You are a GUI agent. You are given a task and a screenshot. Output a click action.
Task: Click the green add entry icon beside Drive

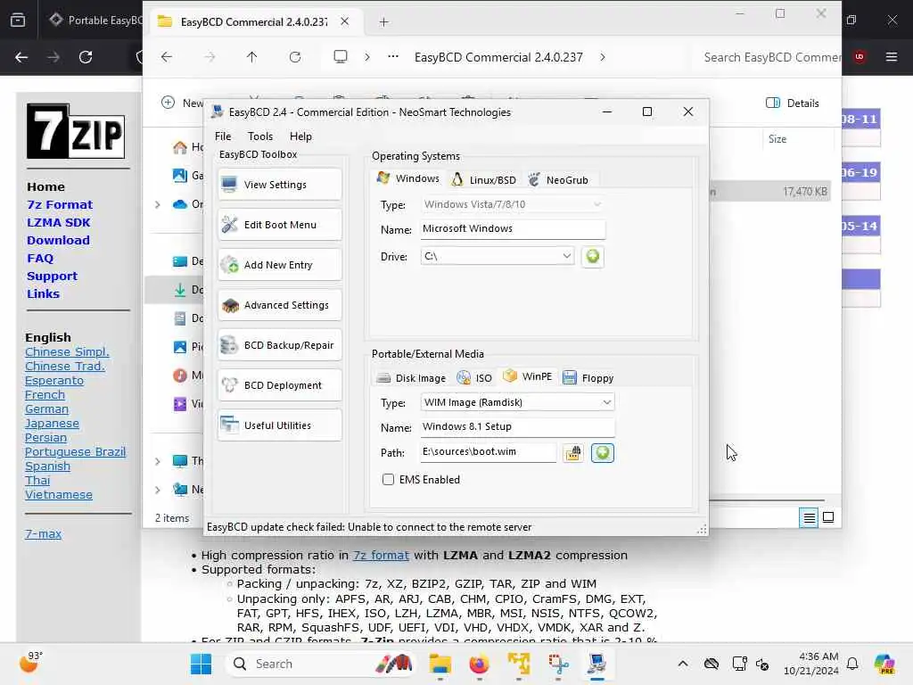click(592, 256)
